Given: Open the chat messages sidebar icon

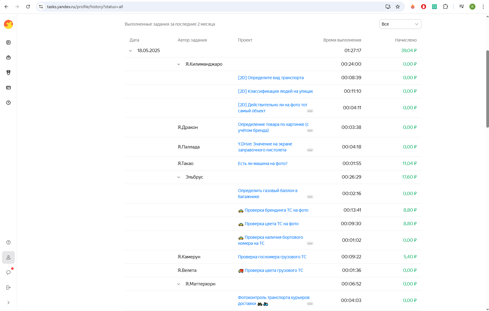Looking at the screenshot, I should pos(8,272).
